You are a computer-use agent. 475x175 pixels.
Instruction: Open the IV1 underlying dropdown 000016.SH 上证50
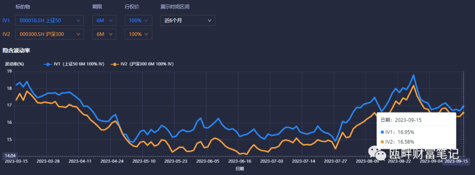click(x=50, y=20)
